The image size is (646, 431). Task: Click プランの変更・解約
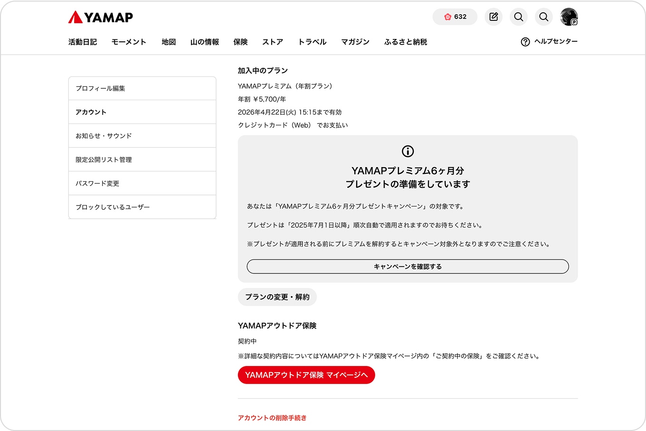pyautogui.click(x=277, y=297)
